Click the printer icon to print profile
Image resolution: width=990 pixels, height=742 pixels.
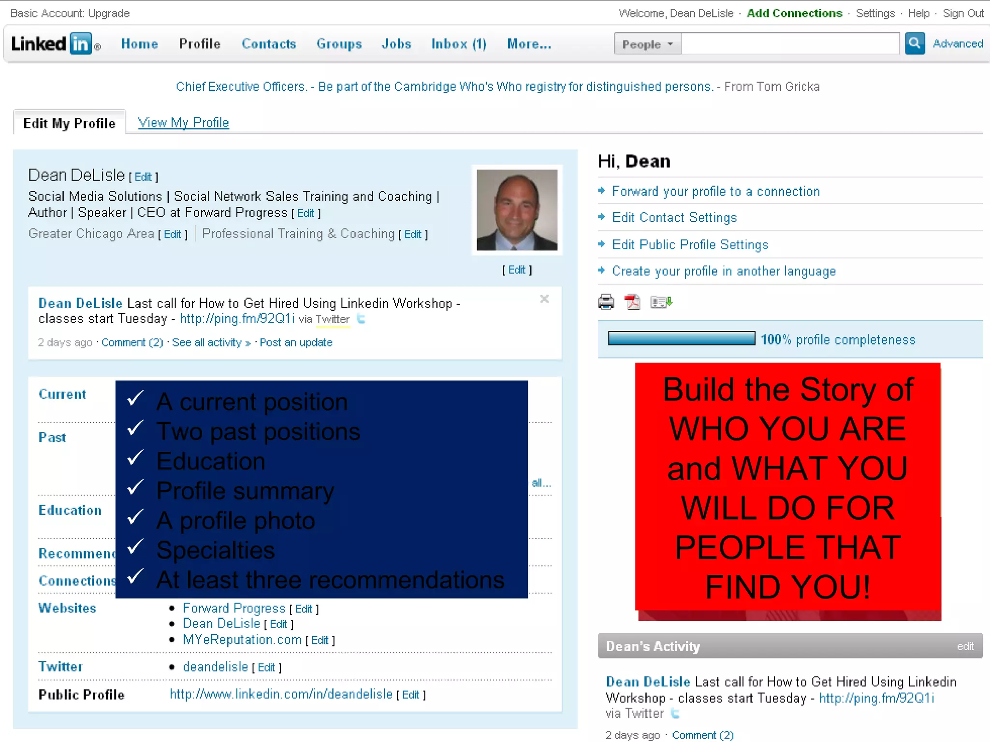(606, 302)
